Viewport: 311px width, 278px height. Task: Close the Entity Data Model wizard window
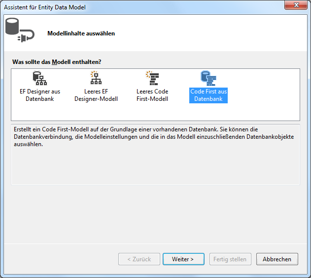[296, 5]
